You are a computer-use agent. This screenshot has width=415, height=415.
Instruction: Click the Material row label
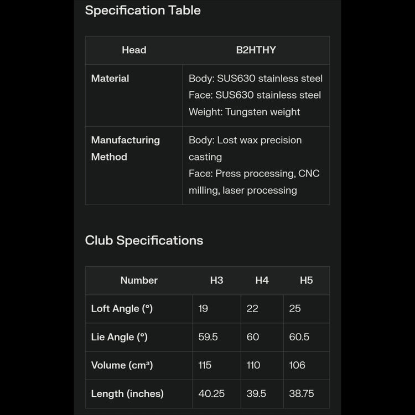point(110,79)
